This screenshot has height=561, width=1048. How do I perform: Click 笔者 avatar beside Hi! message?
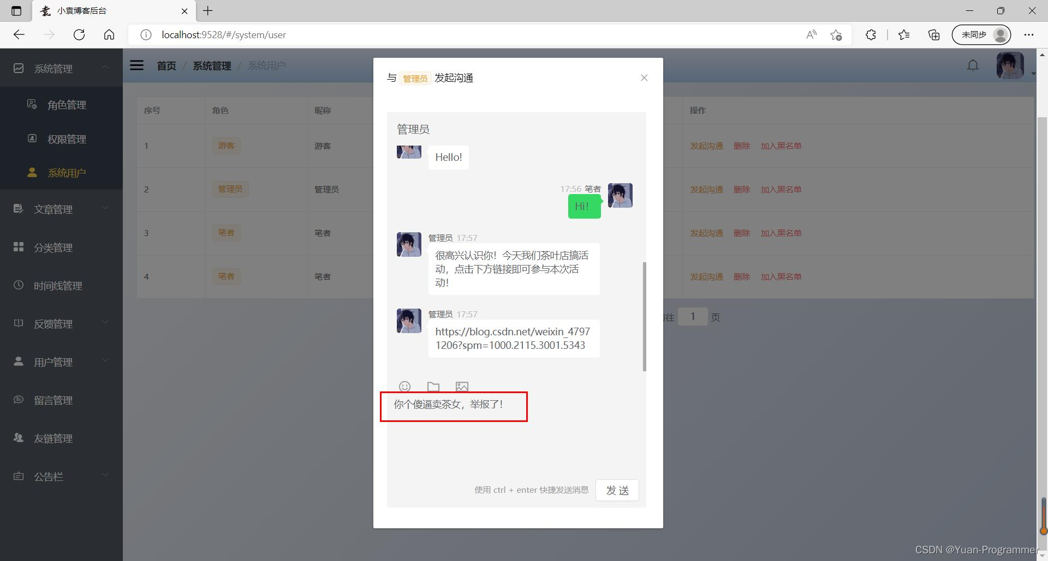pos(620,195)
